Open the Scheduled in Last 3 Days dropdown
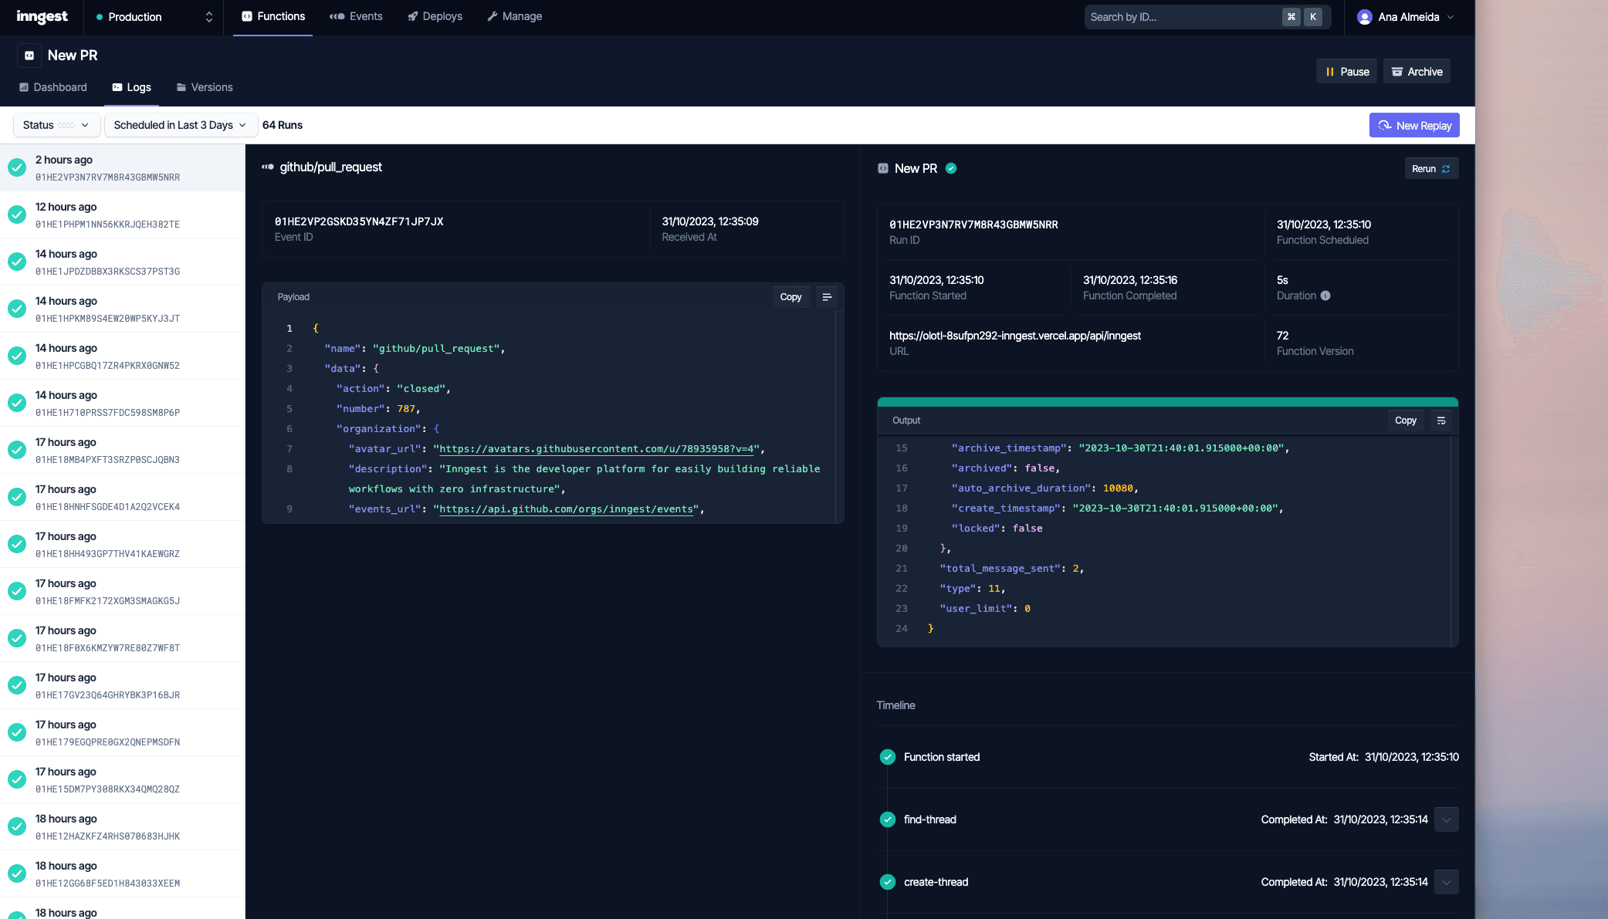 (180, 125)
